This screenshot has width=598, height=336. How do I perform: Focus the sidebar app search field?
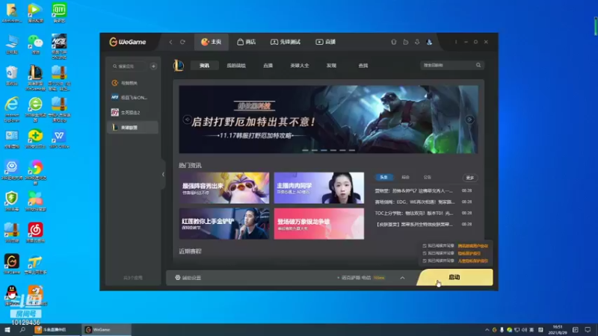coord(129,66)
